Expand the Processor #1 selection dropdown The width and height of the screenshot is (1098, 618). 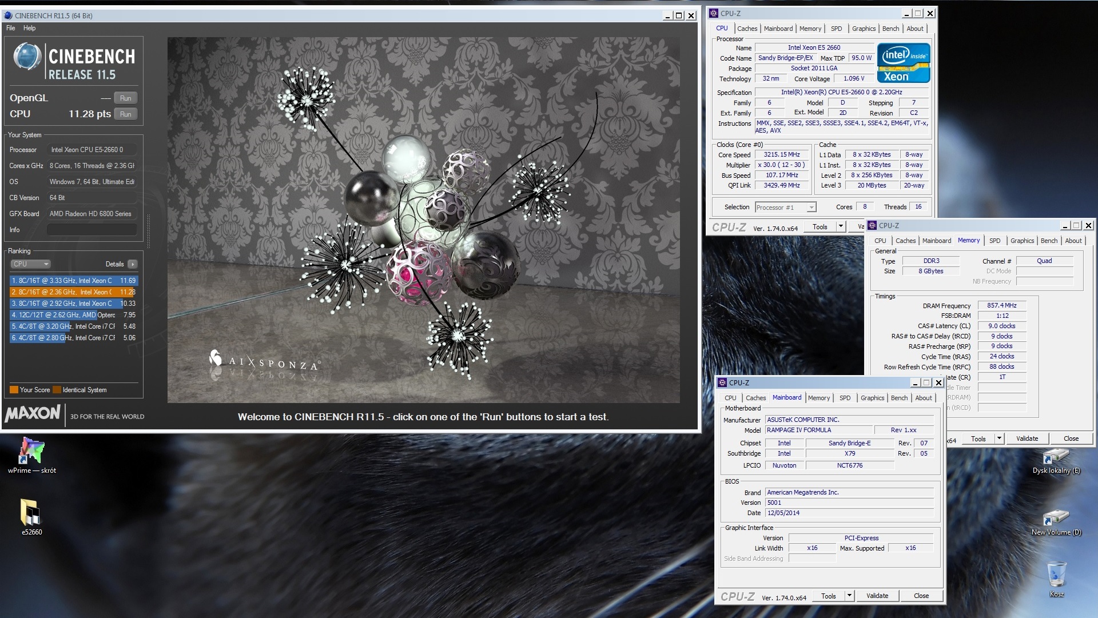coord(811,208)
